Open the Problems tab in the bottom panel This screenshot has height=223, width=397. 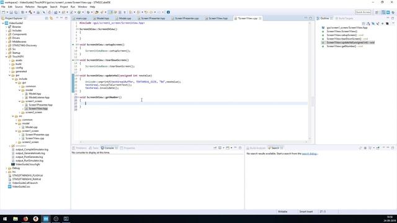(79, 148)
